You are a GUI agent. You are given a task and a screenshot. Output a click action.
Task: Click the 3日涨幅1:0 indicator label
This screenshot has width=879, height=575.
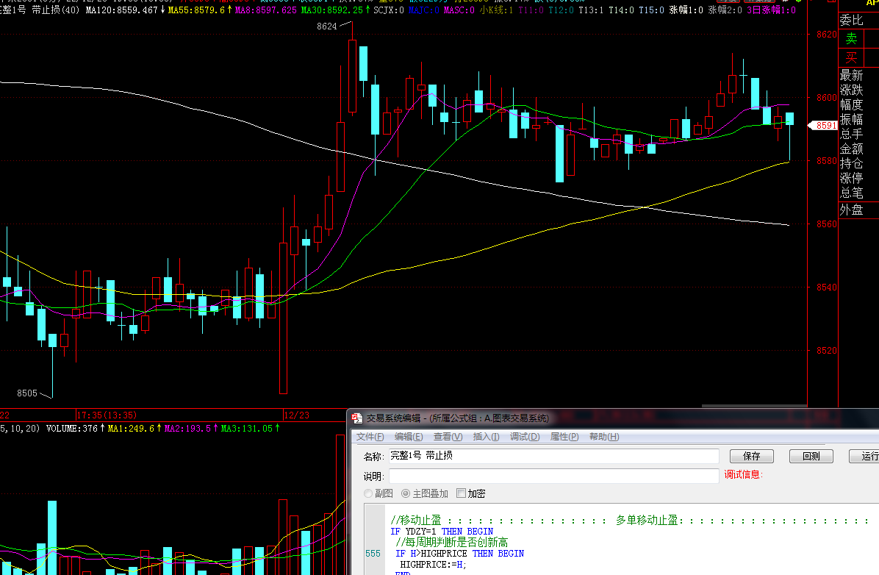771,10
